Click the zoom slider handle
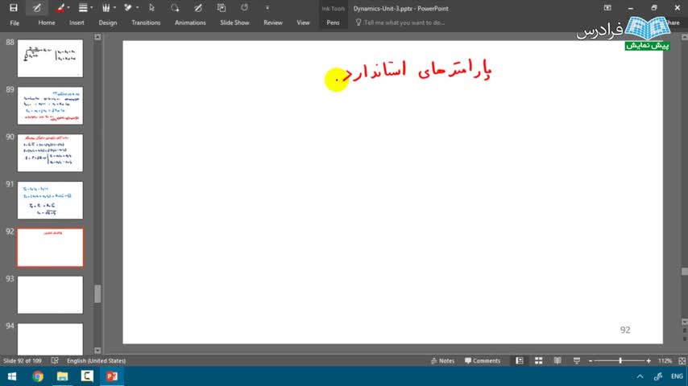Image resolution: width=688 pixels, height=386 pixels. pyautogui.click(x=620, y=360)
